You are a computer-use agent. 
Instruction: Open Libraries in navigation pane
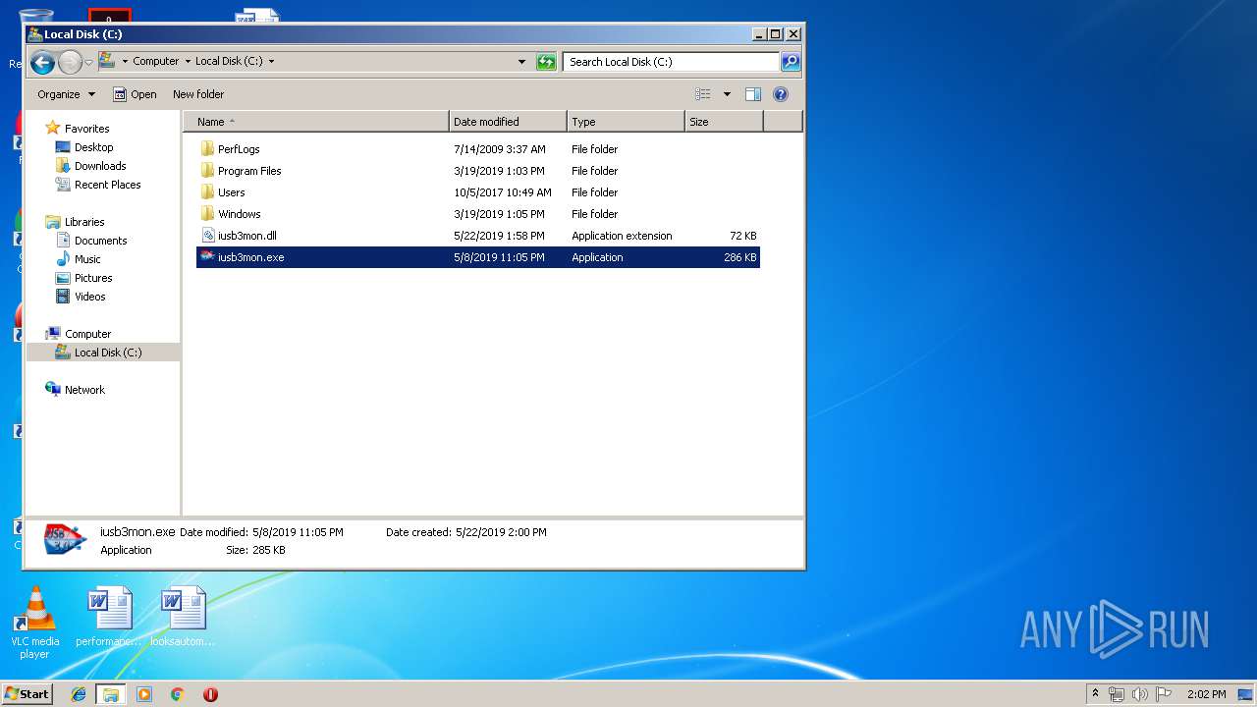[84, 222]
